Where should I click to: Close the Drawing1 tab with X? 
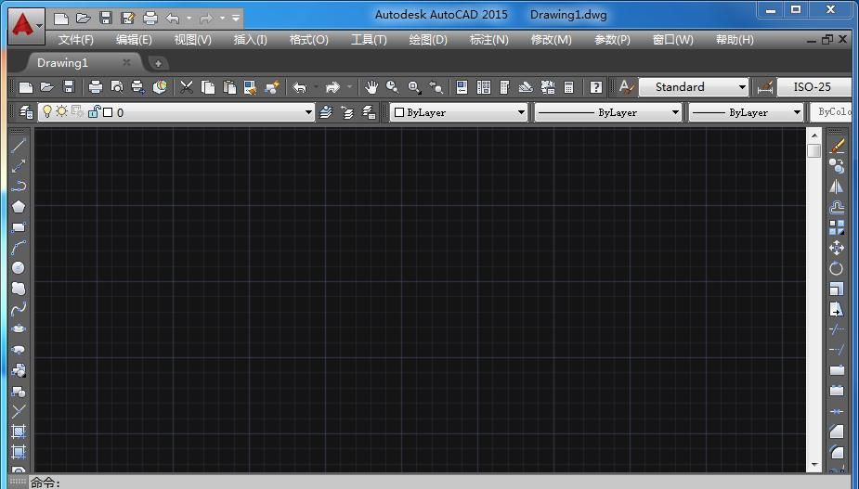tap(126, 62)
